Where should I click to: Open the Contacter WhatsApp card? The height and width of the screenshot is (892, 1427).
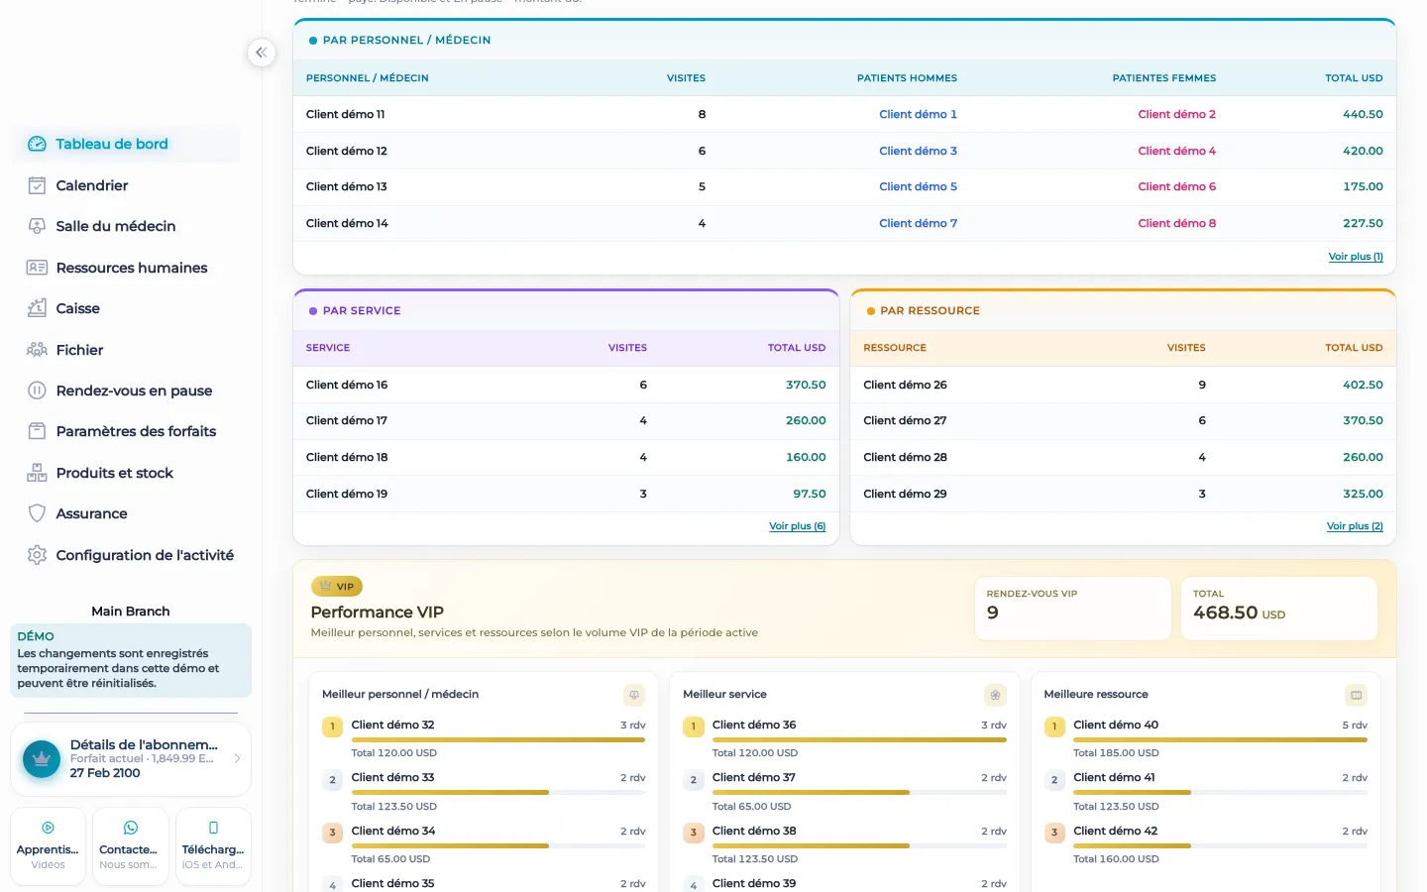click(x=130, y=846)
